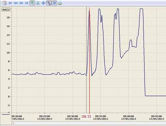Click the blue curve legend line swatch

point(6,114)
